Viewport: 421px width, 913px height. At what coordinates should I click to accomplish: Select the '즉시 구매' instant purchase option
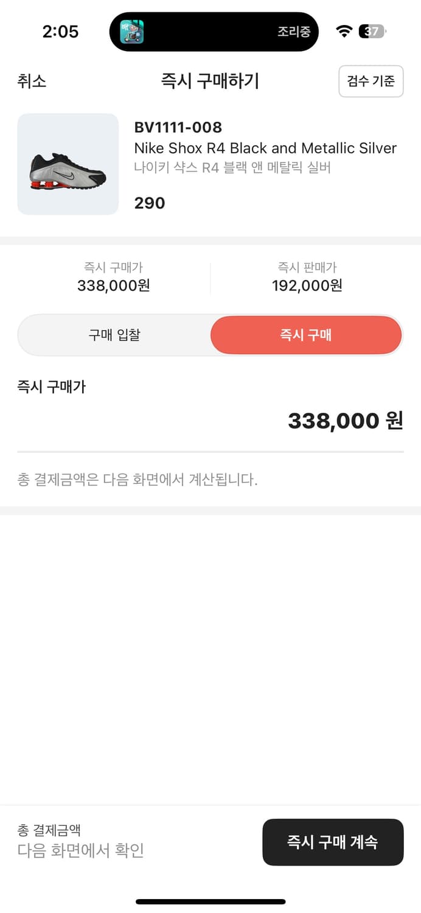[x=306, y=335]
